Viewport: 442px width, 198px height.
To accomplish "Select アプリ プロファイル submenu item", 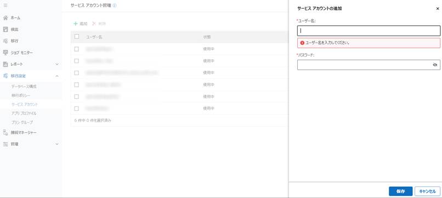I will [x=24, y=114].
